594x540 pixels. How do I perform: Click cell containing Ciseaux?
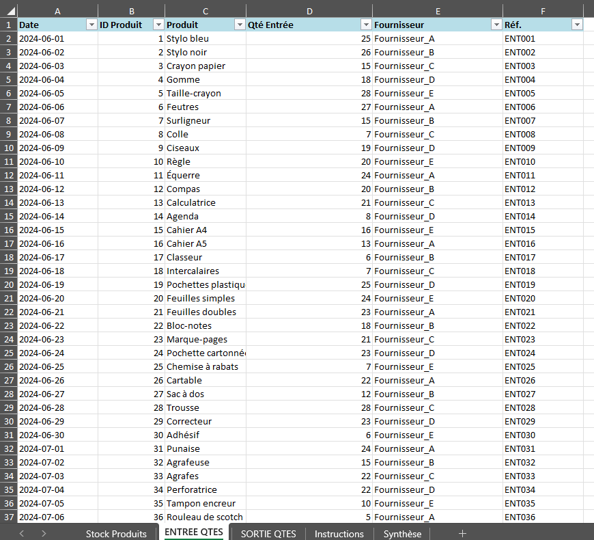[x=206, y=148]
